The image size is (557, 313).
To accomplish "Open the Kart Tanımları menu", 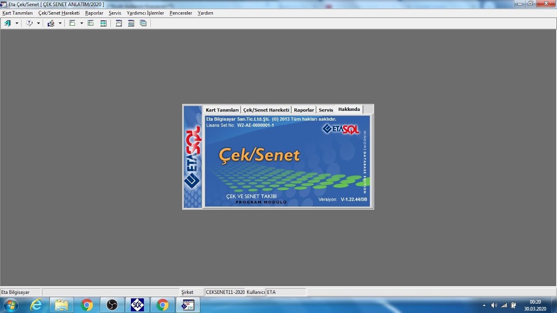I will pos(17,13).
